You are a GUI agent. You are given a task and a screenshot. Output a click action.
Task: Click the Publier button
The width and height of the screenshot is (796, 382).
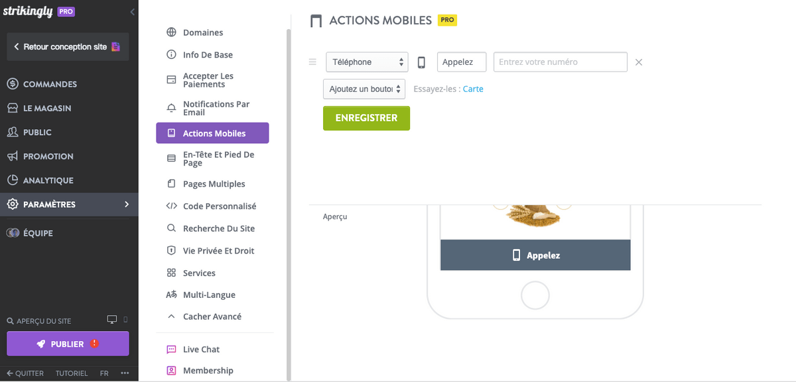pyautogui.click(x=68, y=344)
